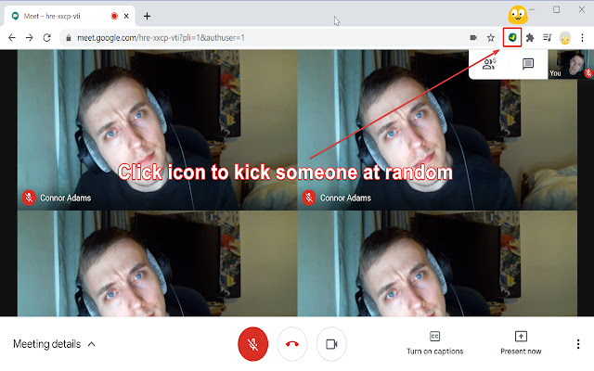The image size is (594, 371).
Task: Go back to the previous page
Action: [12, 38]
